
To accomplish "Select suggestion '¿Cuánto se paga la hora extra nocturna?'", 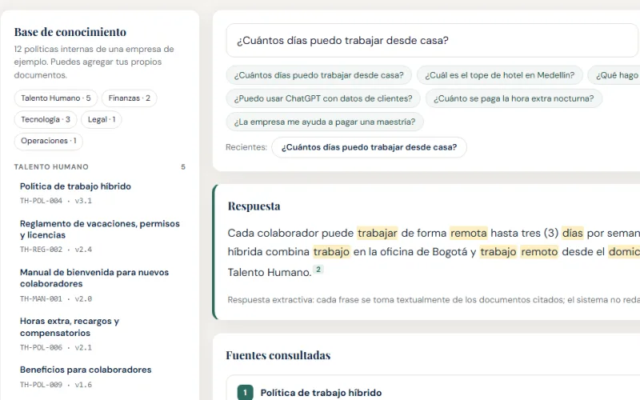I will click(x=514, y=98).
